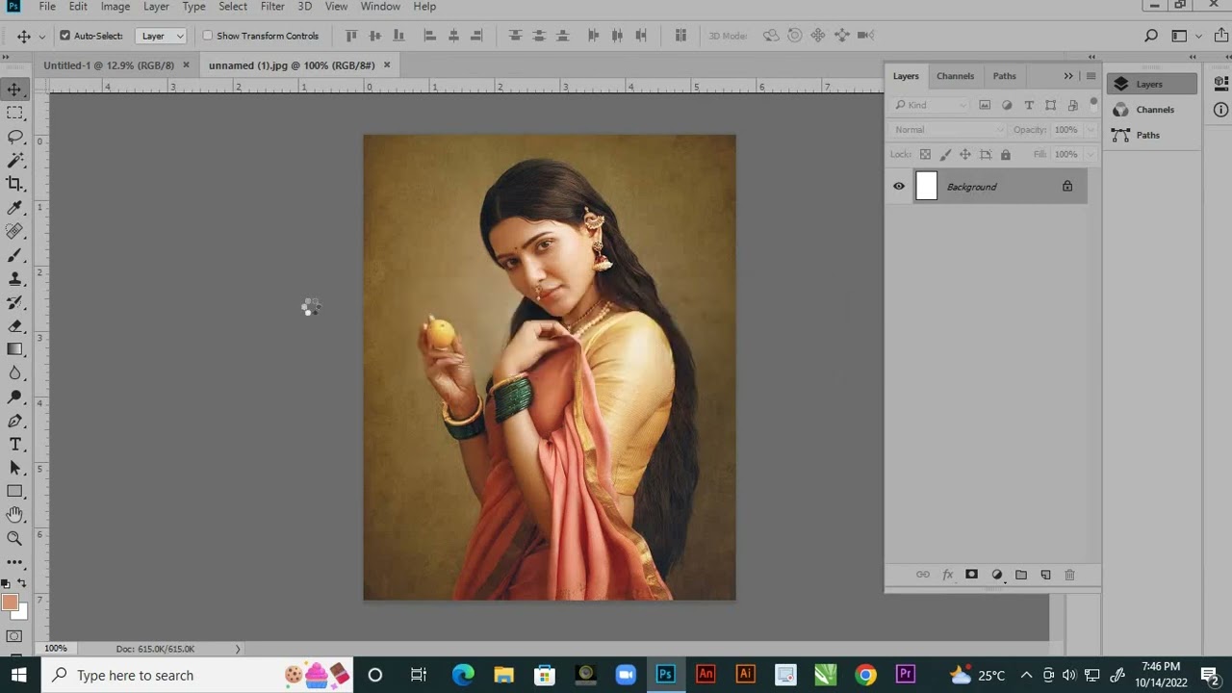Open the layer filter Kind dropdown

pos(932,105)
